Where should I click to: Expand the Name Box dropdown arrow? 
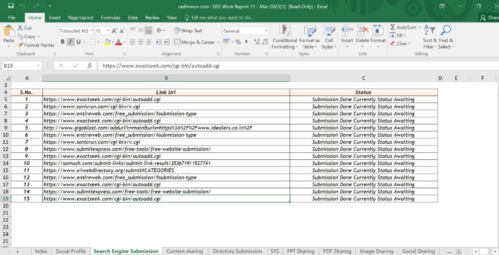click(38, 66)
